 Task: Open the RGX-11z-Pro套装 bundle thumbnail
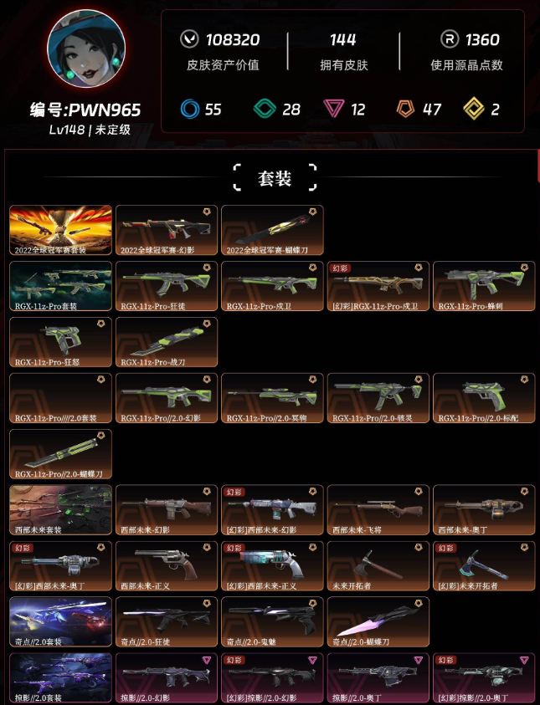tap(61, 286)
